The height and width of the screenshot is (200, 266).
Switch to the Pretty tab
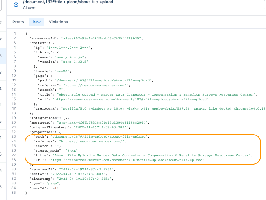tap(18, 22)
